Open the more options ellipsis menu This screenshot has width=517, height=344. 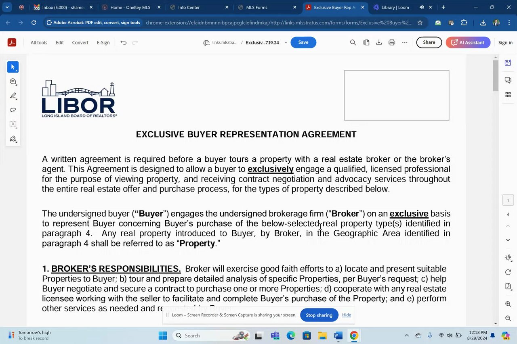click(405, 42)
